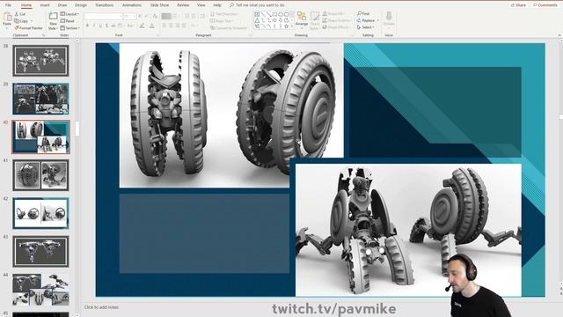Align text to the right
Viewport: 563px width, 317px height.
(x=178, y=26)
